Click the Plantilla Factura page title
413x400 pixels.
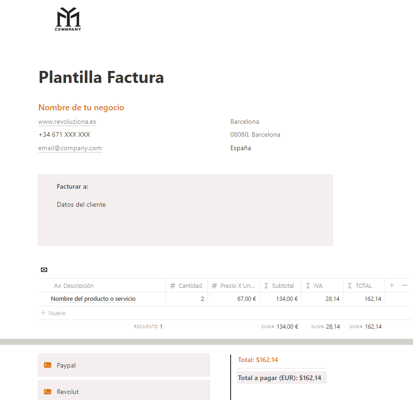(x=101, y=77)
